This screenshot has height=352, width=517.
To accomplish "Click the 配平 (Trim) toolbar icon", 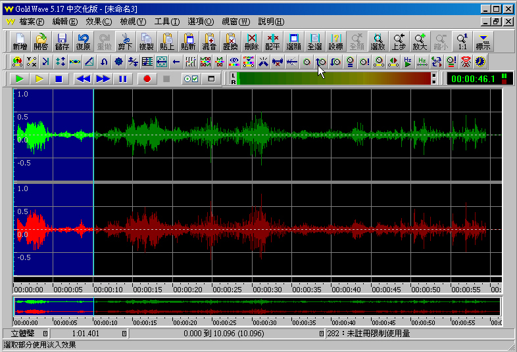I will pyautogui.click(x=272, y=42).
